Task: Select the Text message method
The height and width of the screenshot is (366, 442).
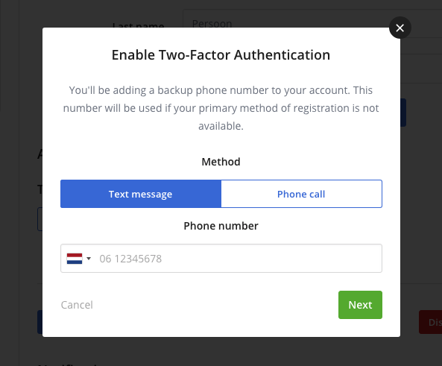Action: [141, 194]
